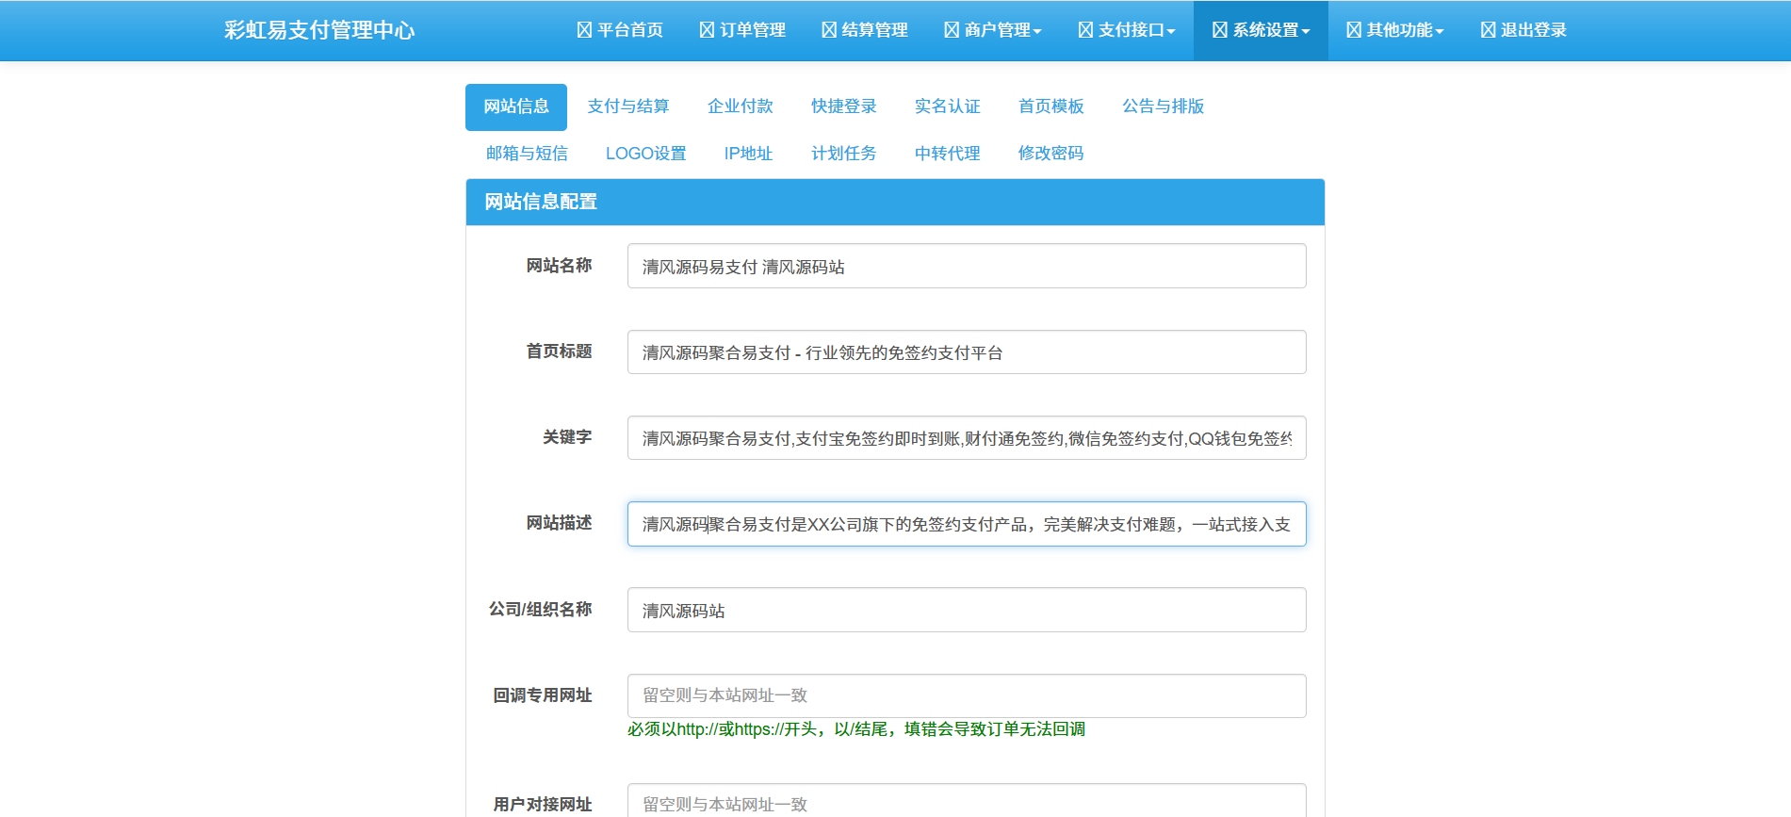Switch to the 支付与结算 tab

627,106
